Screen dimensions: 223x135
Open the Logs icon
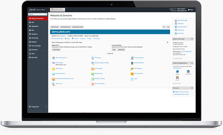coord(132,79)
